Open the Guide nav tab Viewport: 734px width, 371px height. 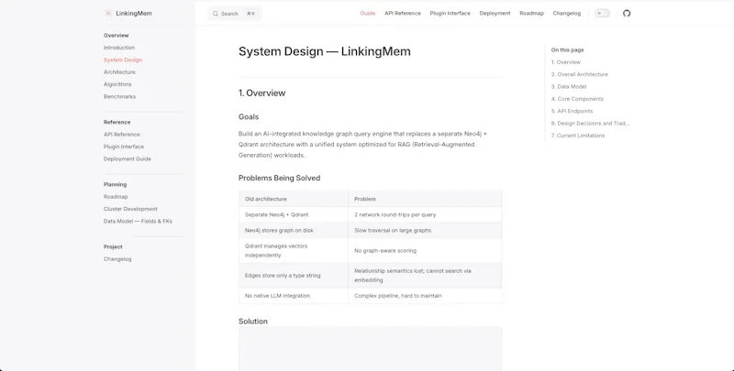click(368, 14)
